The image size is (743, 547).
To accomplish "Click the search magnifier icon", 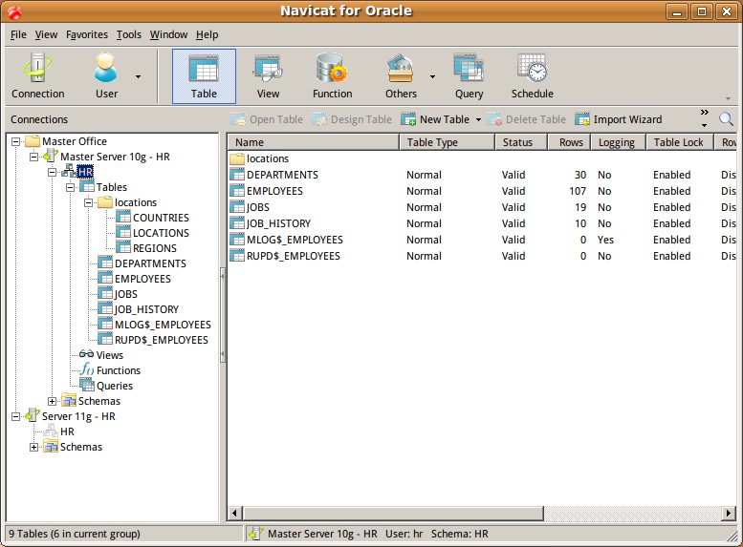I will (x=726, y=119).
